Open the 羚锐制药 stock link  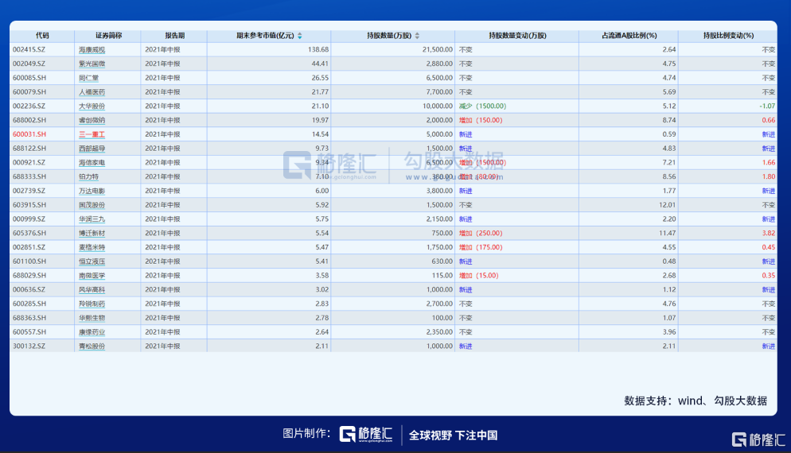point(92,304)
